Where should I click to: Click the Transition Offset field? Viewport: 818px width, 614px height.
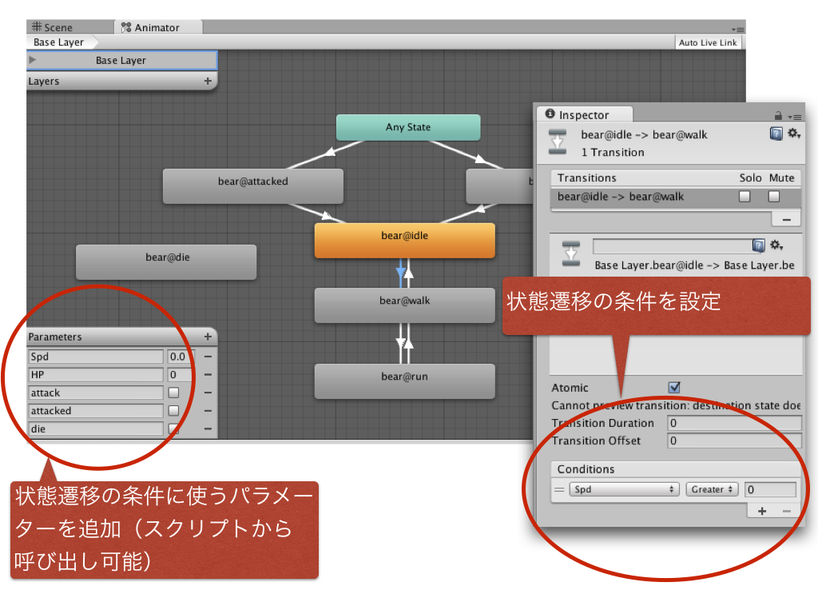click(x=733, y=441)
